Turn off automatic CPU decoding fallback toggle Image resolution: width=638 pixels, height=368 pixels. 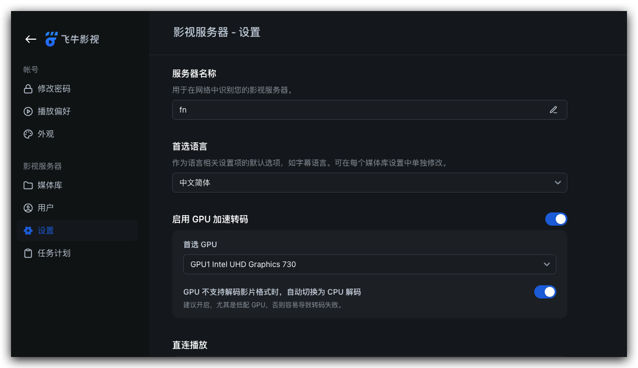coord(545,292)
